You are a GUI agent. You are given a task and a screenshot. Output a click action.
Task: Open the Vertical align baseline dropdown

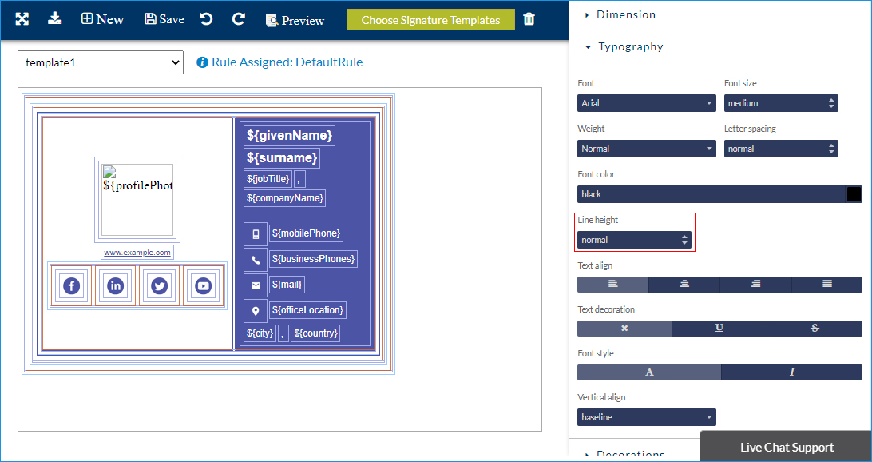646,417
